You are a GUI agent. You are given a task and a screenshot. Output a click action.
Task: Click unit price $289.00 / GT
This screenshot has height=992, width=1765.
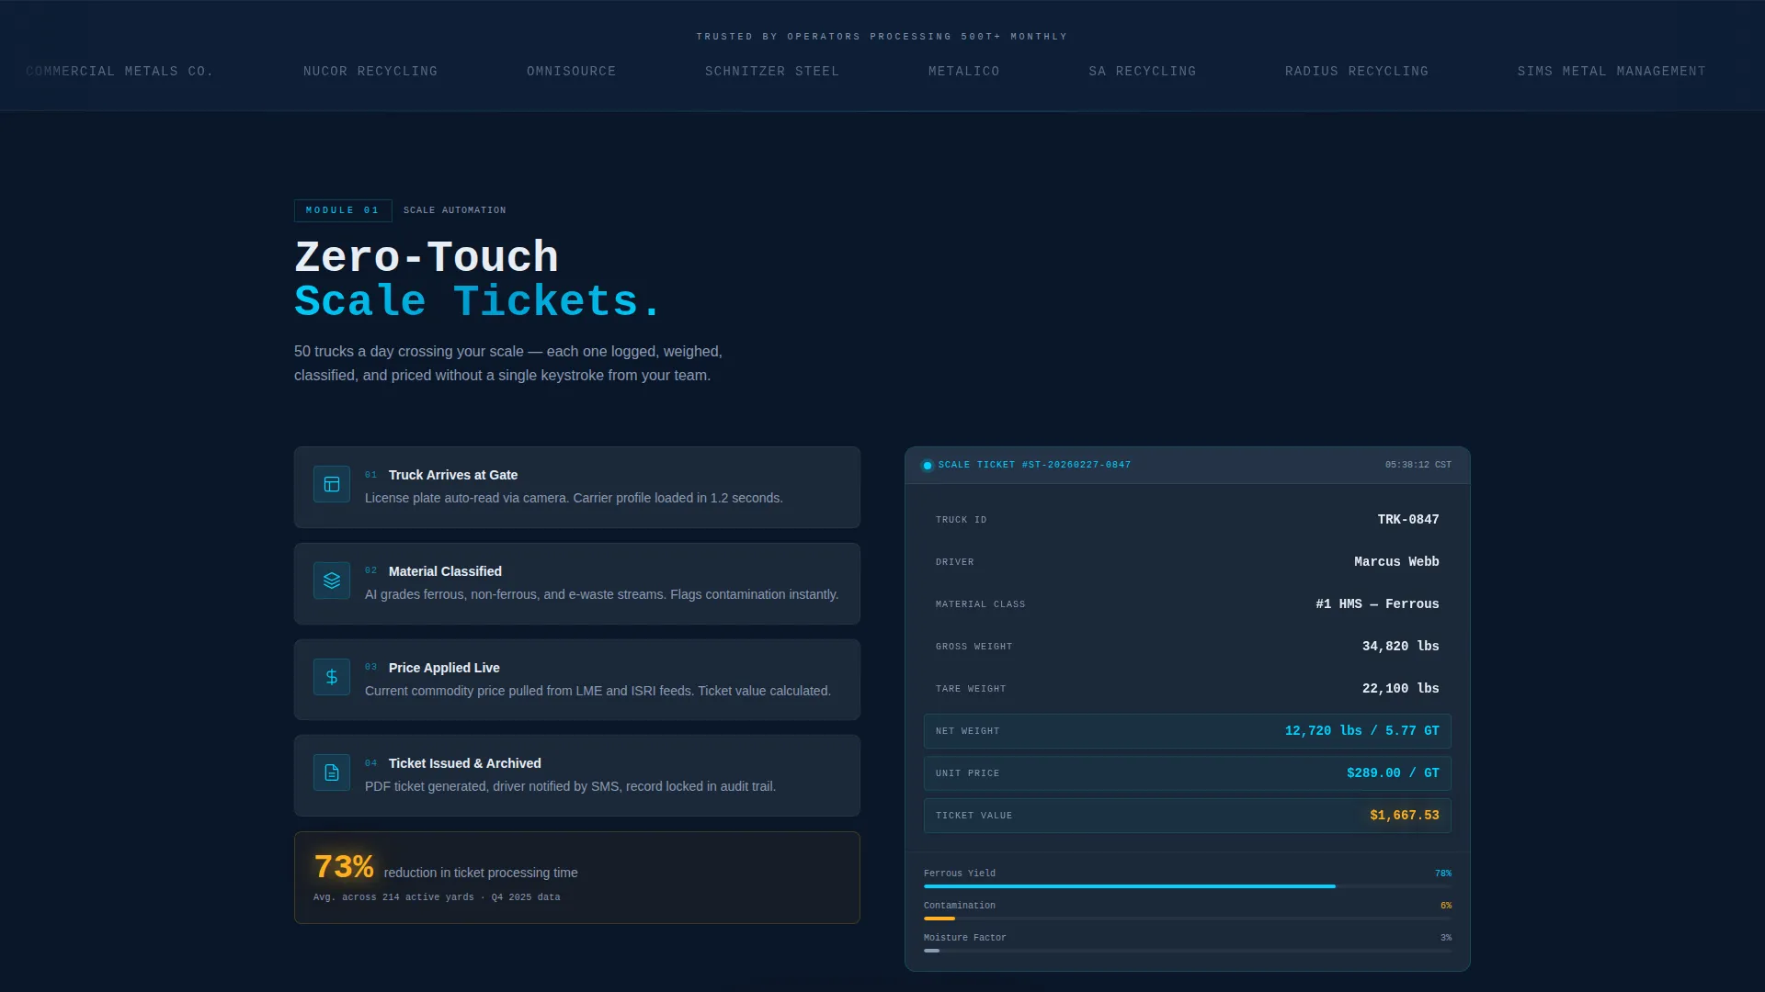tap(1393, 773)
